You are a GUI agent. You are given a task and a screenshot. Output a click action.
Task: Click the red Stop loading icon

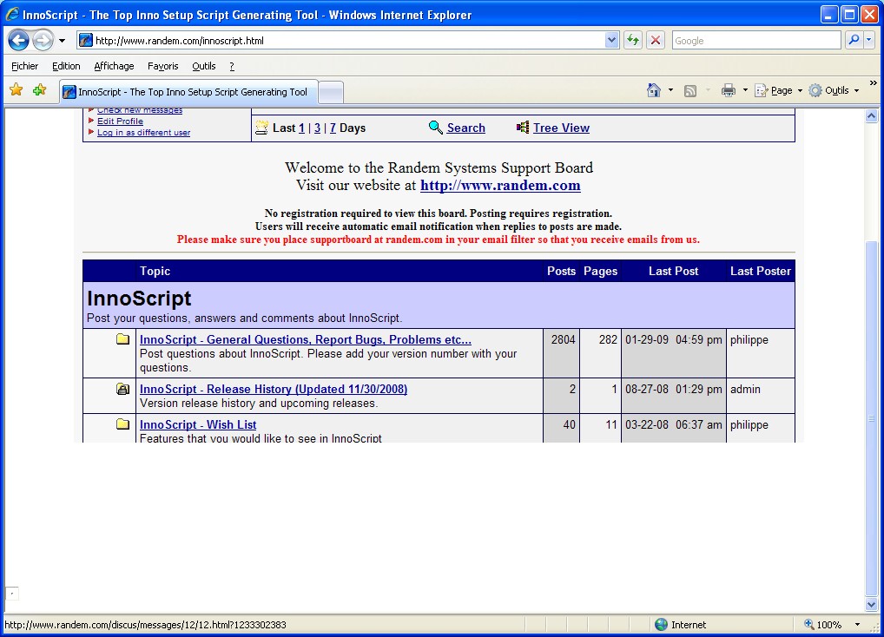click(x=655, y=41)
